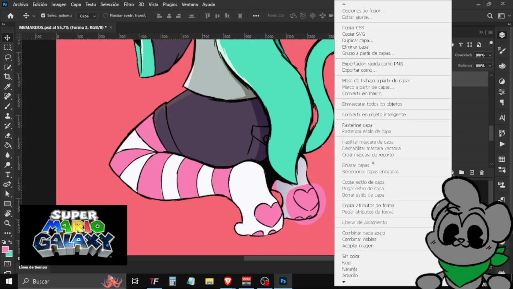The width and height of the screenshot is (513, 289).
Task: Select the Zoom magnifier tool
Action: pyautogui.click(x=7, y=223)
